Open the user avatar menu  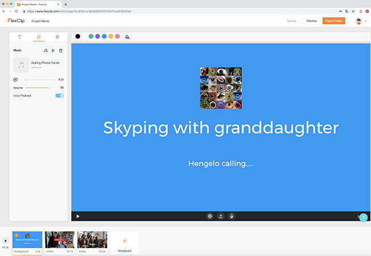coord(358,21)
